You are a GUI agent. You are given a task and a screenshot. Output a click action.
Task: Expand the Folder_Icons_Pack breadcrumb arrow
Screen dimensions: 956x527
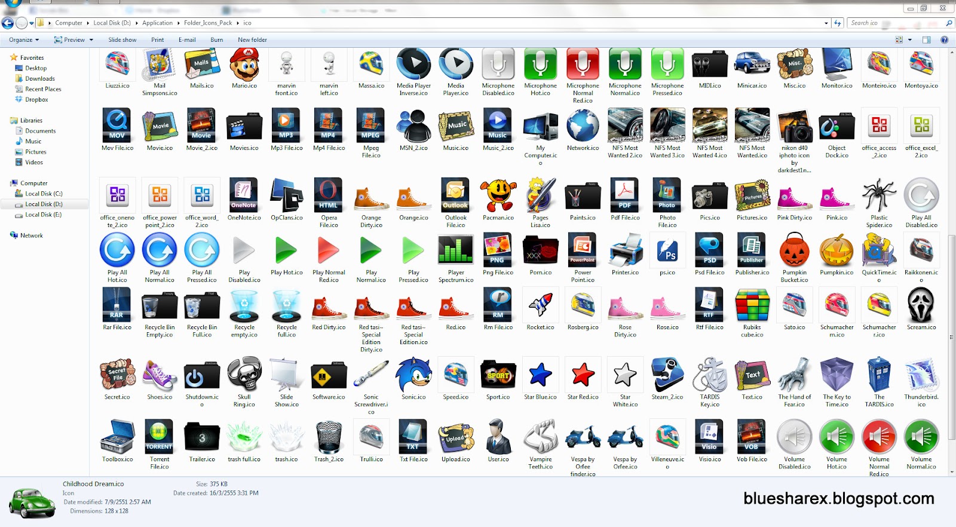[x=238, y=23]
